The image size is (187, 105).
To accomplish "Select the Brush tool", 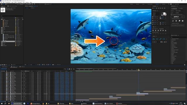I will coord(26,4).
